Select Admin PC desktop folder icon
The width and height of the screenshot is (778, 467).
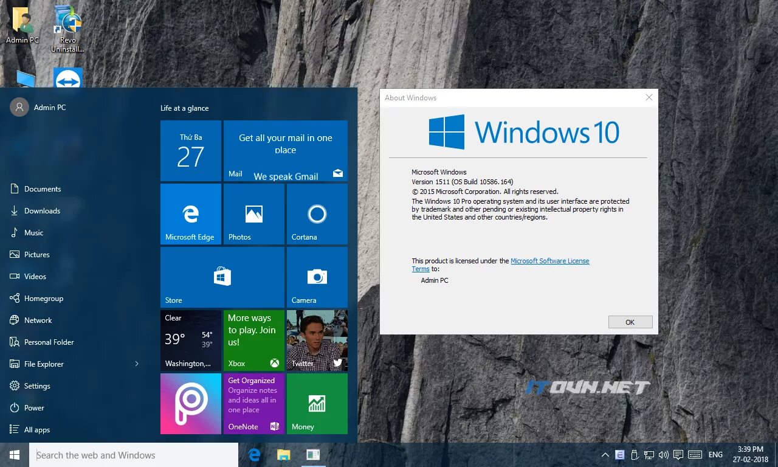click(x=23, y=26)
